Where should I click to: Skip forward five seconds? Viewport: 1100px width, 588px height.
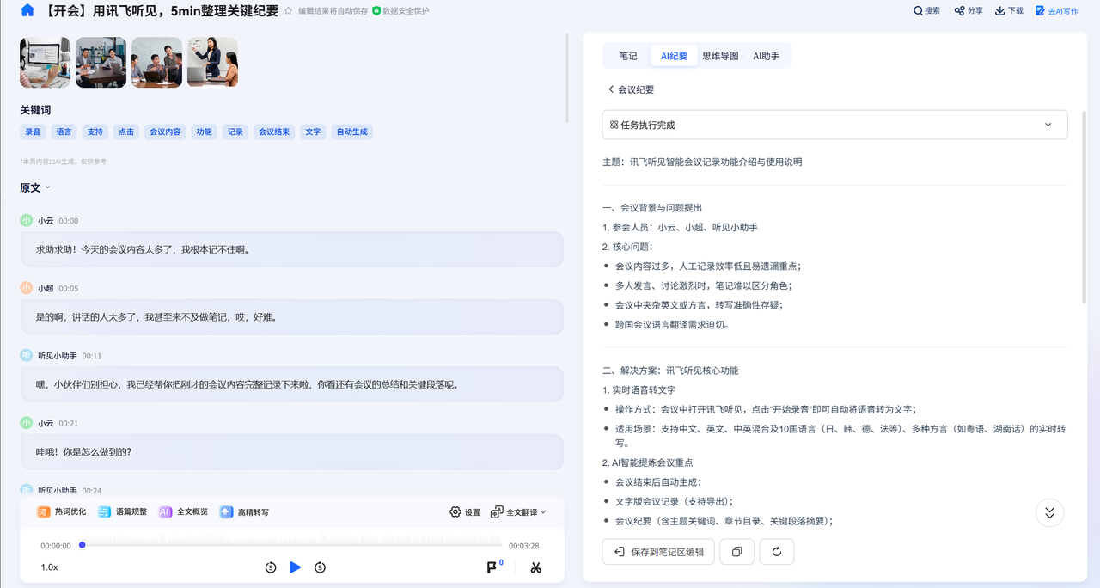pyautogui.click(x=321, y=567)
